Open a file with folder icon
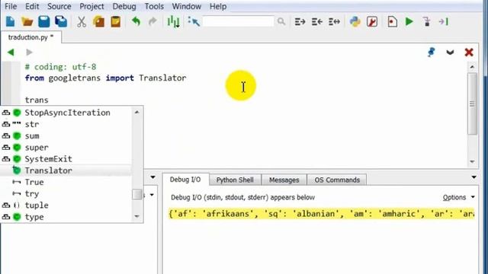The image size is (488, 274). point(27,22)
